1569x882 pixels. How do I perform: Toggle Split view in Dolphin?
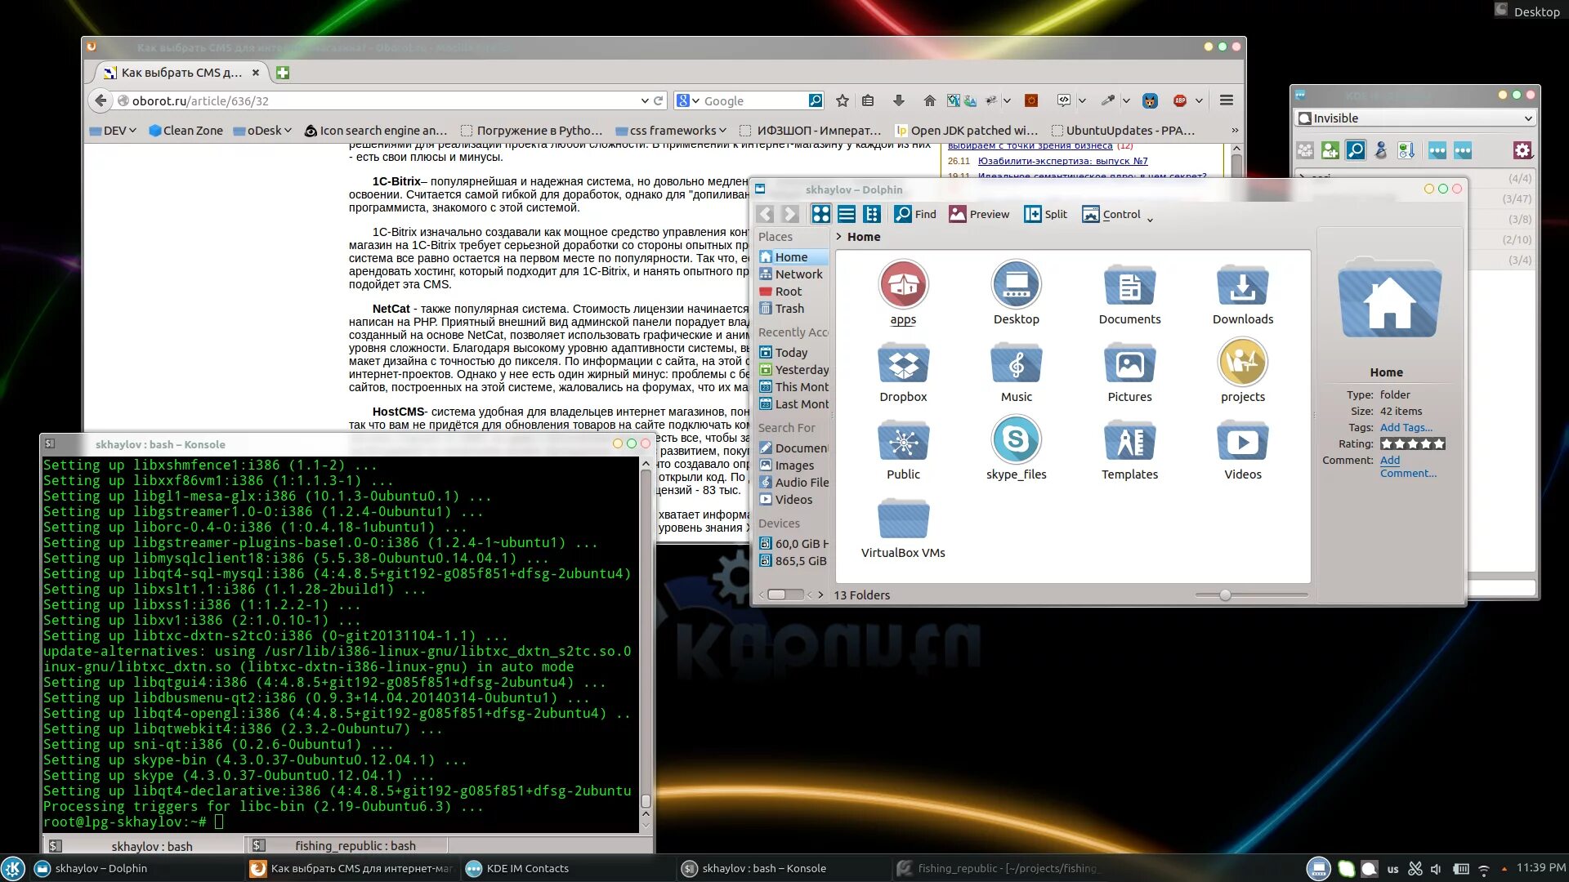[1046, 214]
